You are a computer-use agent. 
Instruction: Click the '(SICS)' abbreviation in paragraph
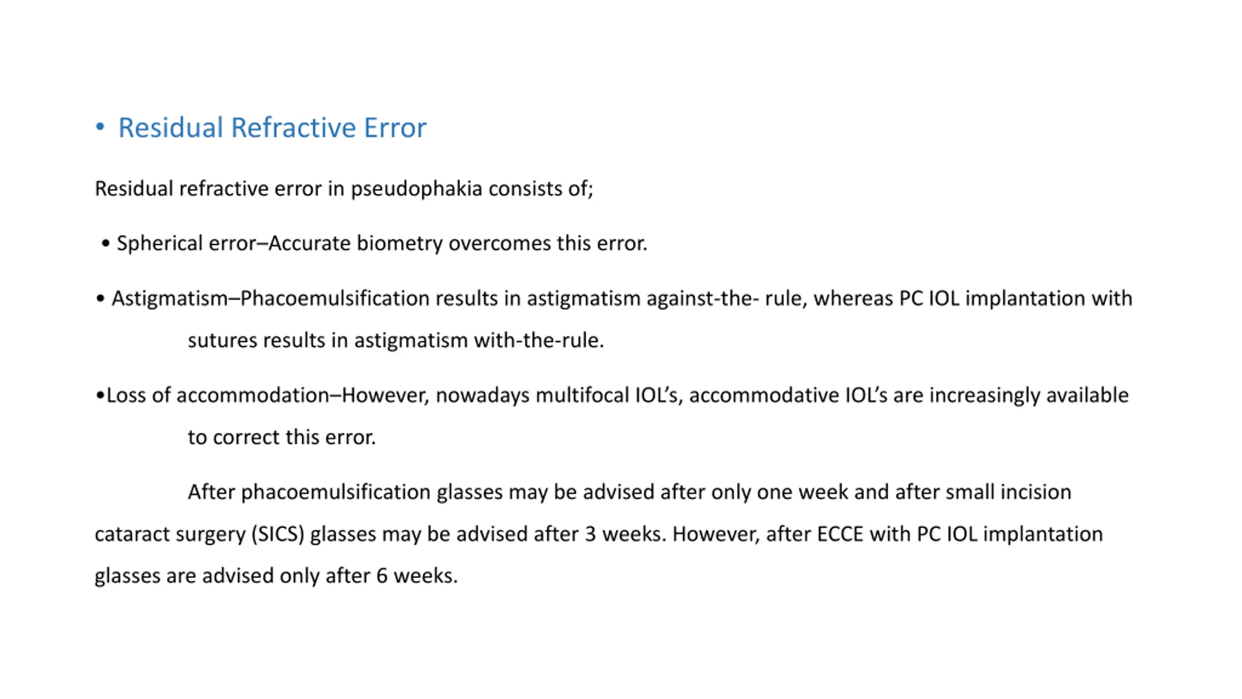(278, 534)
